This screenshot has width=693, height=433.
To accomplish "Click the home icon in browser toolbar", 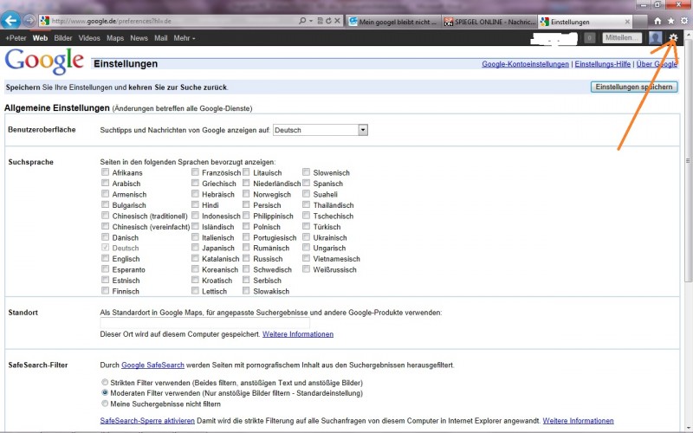I will (x=657, y=21).
